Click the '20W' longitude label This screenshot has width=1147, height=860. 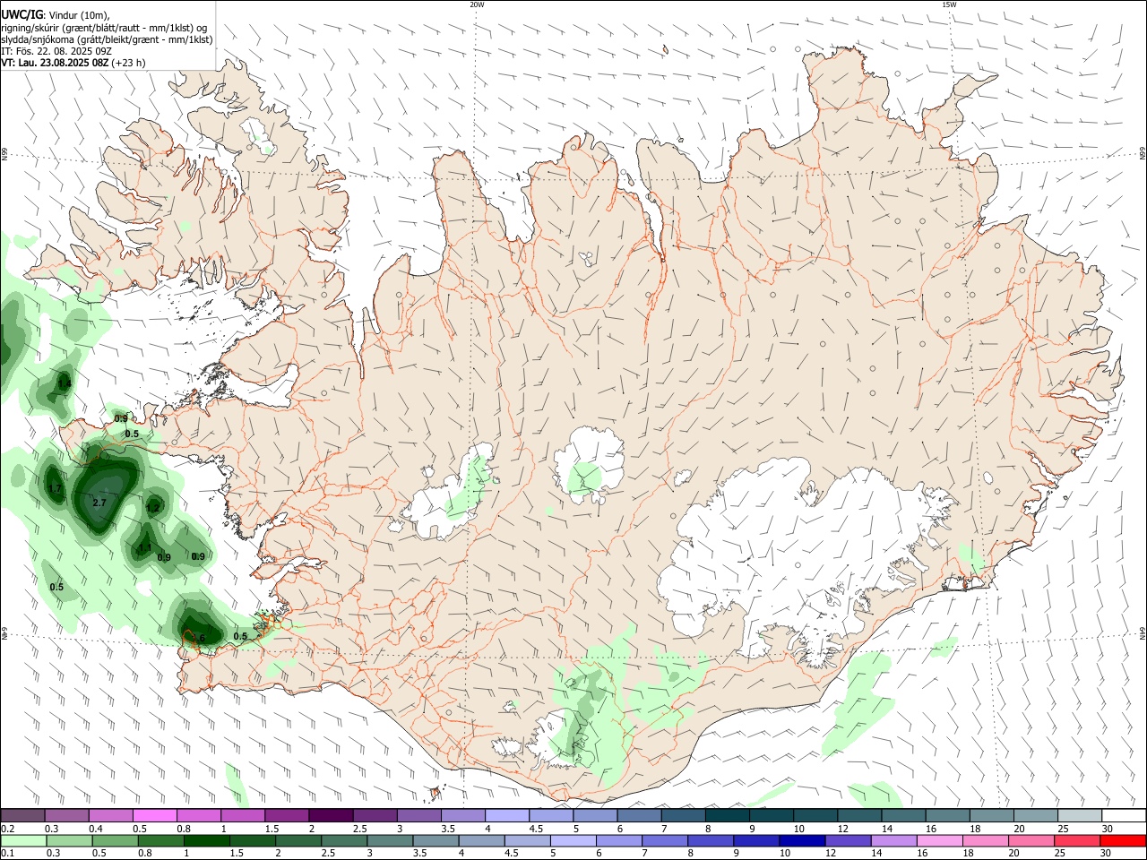(477, 4)
